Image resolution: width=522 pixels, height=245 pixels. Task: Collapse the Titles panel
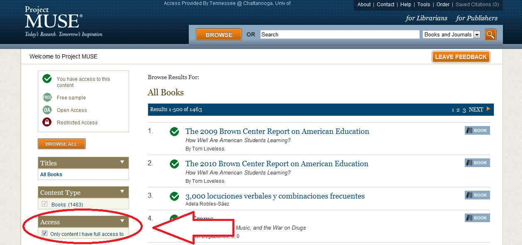(x=122, y=162)
